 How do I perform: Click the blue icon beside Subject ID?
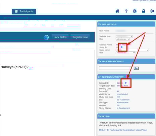pos(125,83)
